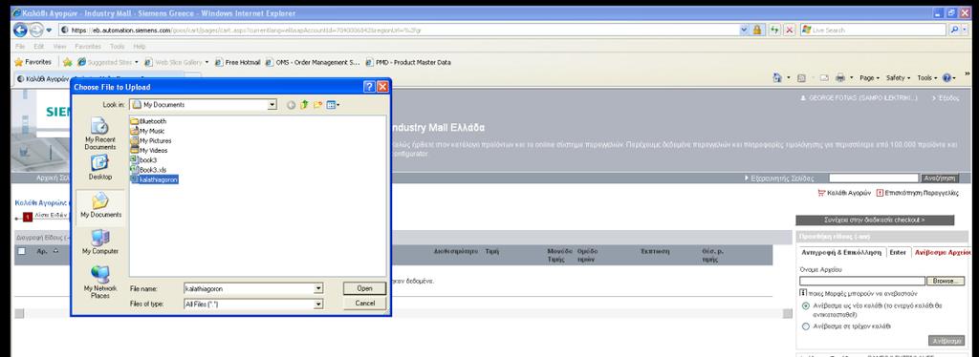Open My Network Places in dialog sidebar
The height and width of the screenshot is (357, 979).
point(99,283)
